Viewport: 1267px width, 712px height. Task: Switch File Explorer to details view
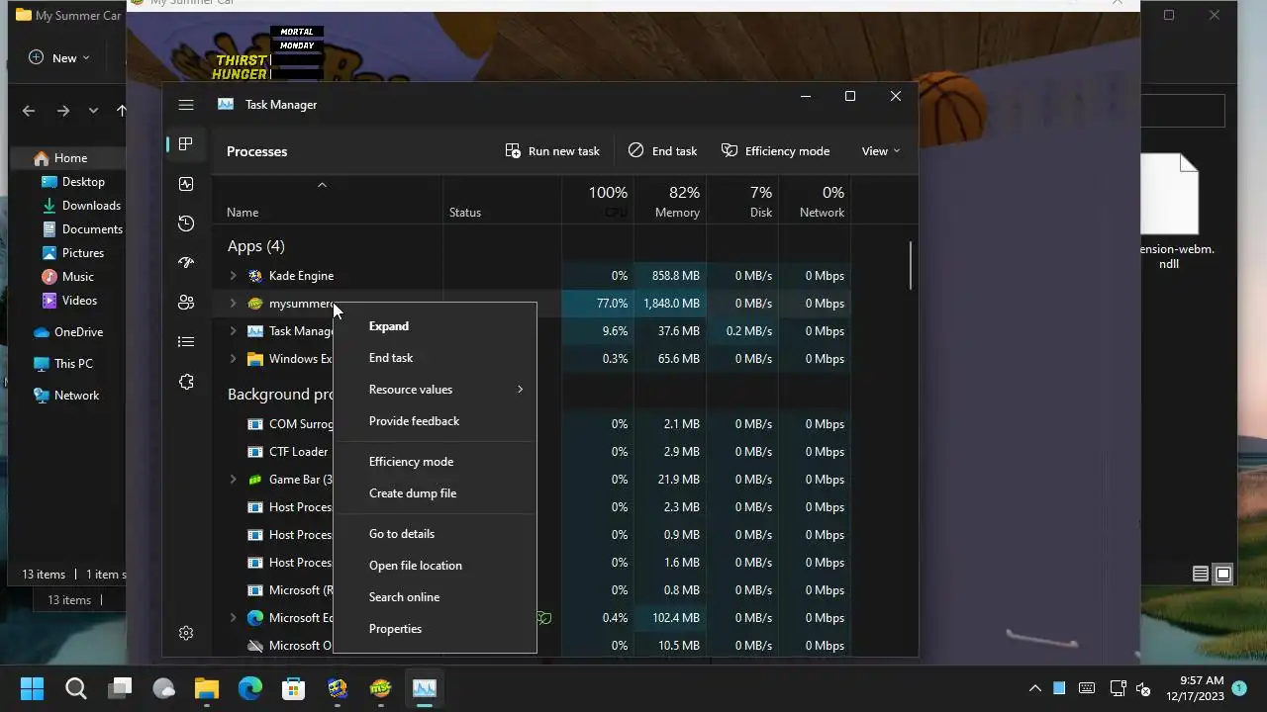click(x=1201, y=574)
